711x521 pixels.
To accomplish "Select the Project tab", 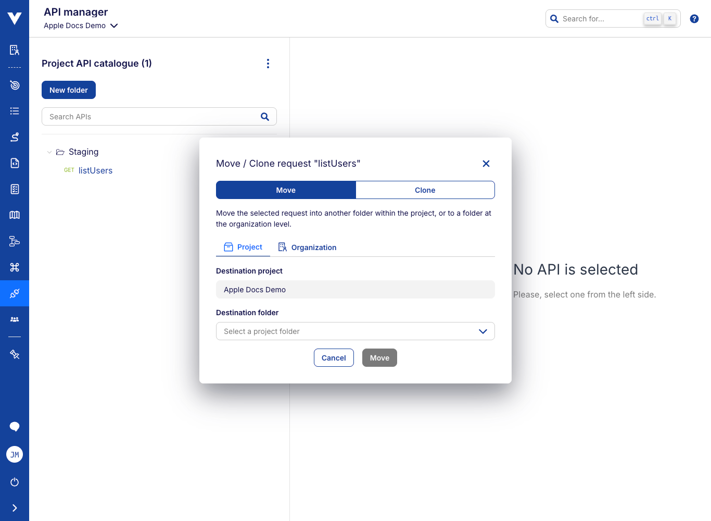I will (x=243, y=247).
